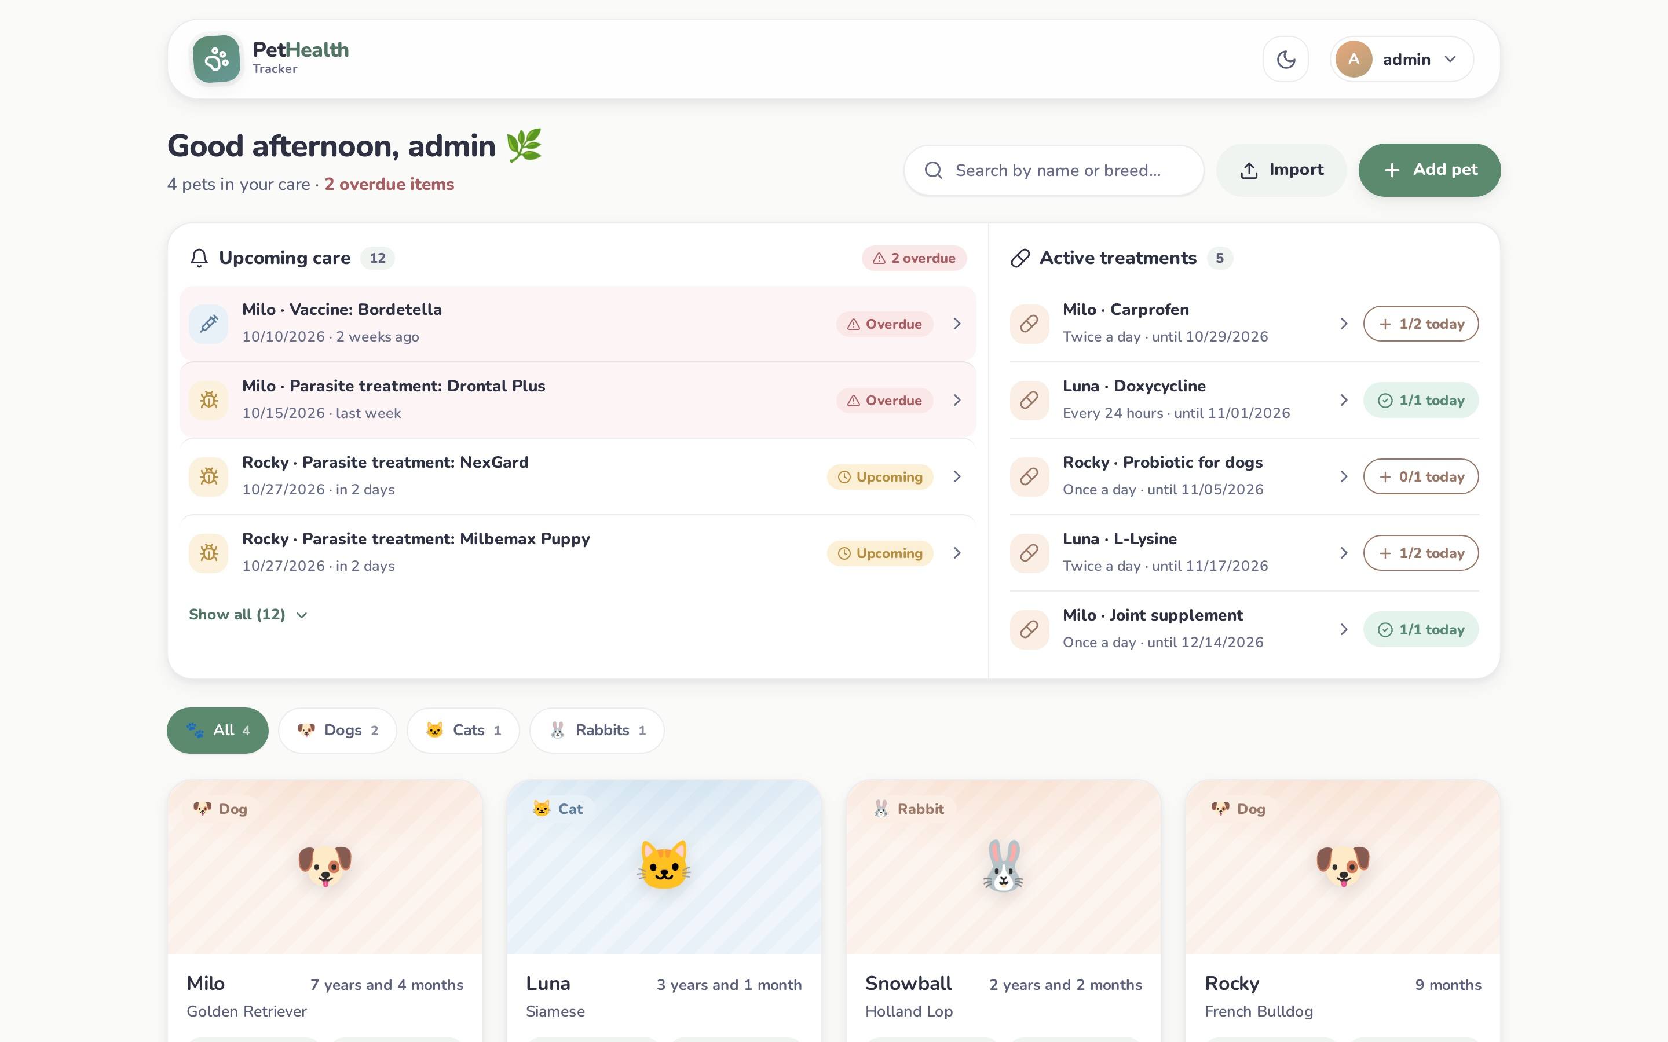Select the Dogs filter tab

click(338, 731)
